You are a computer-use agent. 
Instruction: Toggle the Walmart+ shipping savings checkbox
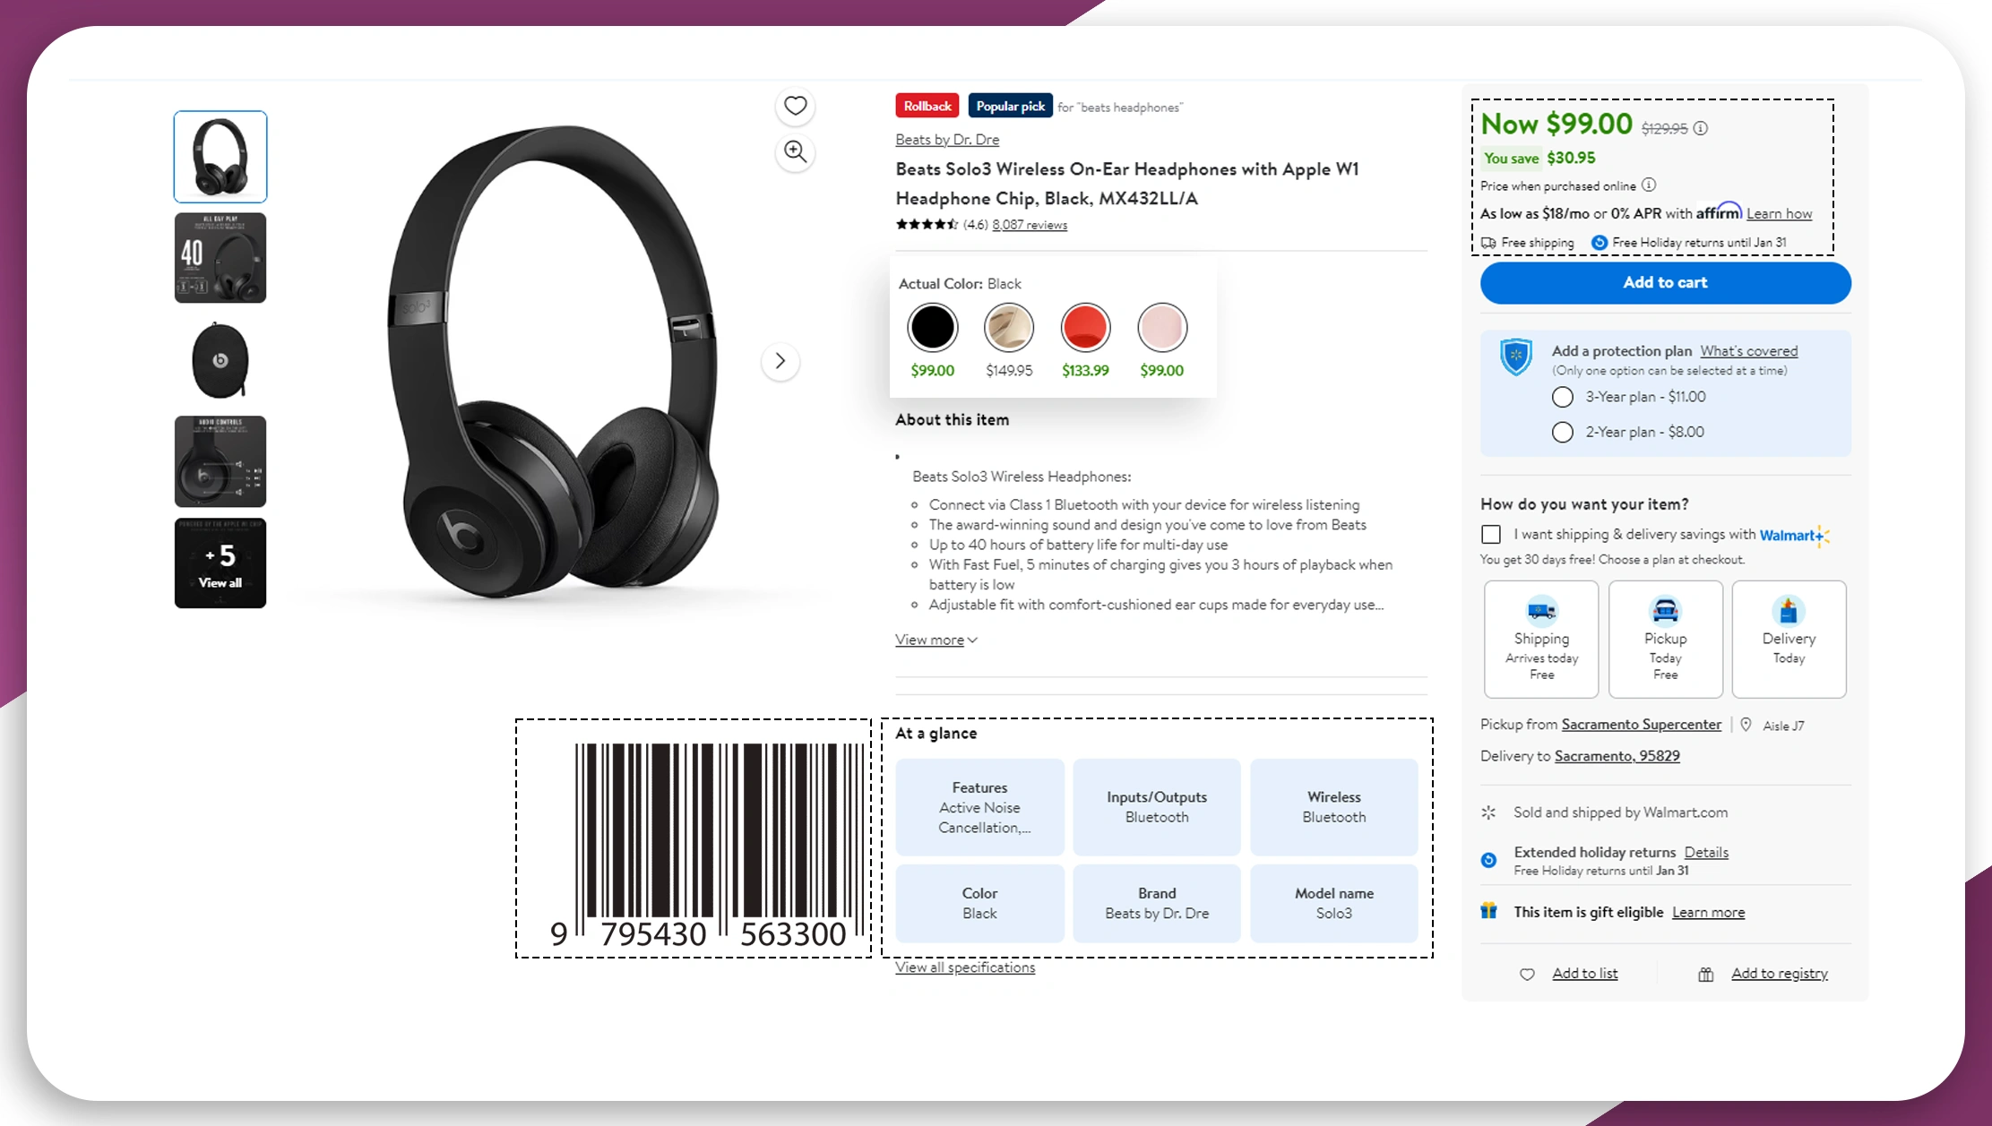click(x=1491, y=534)
